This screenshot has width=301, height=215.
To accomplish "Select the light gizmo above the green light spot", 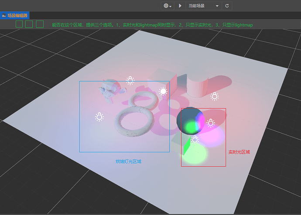I will click(x=195, y=139).
